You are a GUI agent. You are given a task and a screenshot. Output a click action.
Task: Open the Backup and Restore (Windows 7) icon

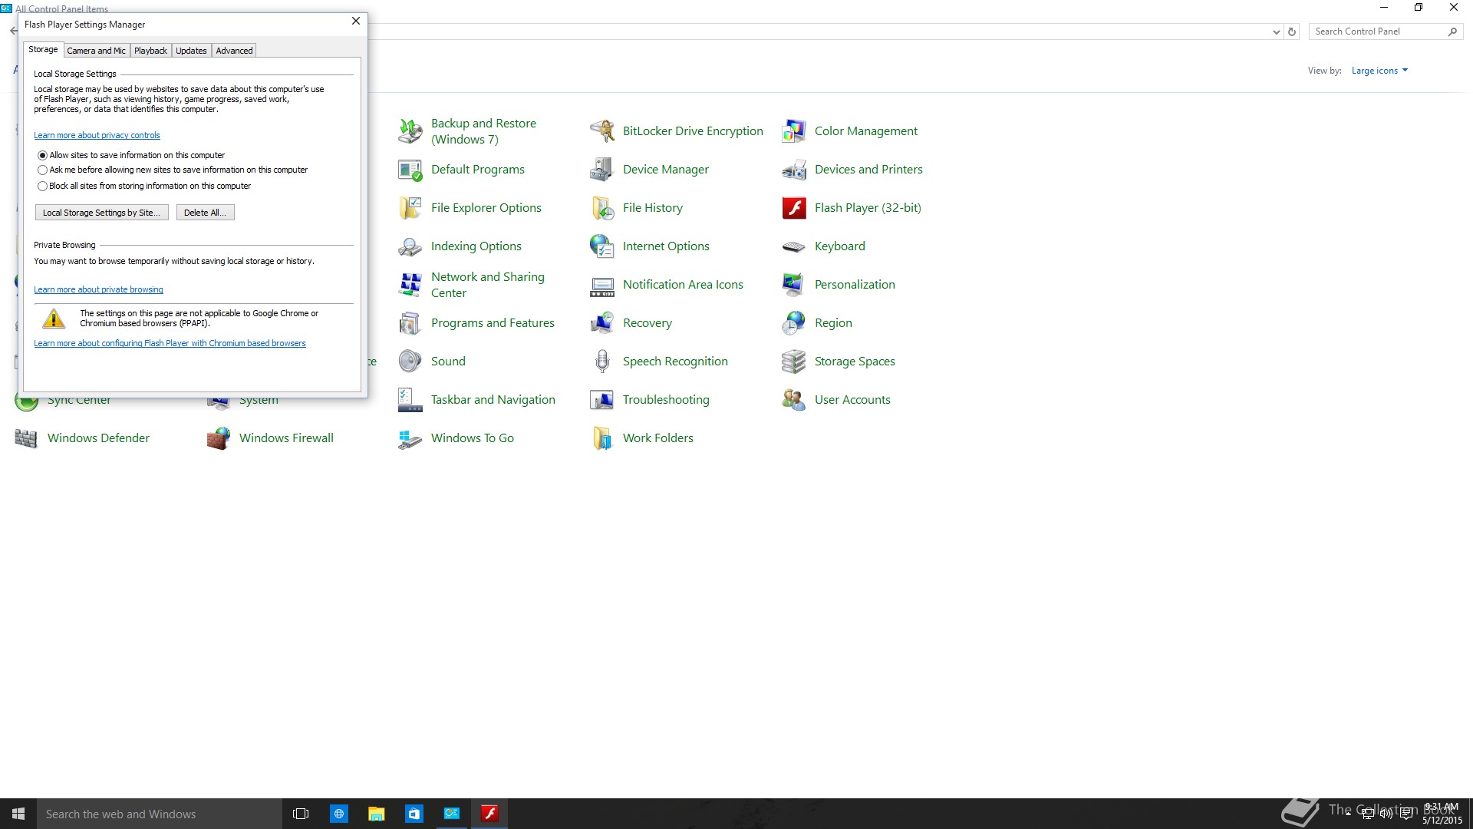(x=410, y=131)
